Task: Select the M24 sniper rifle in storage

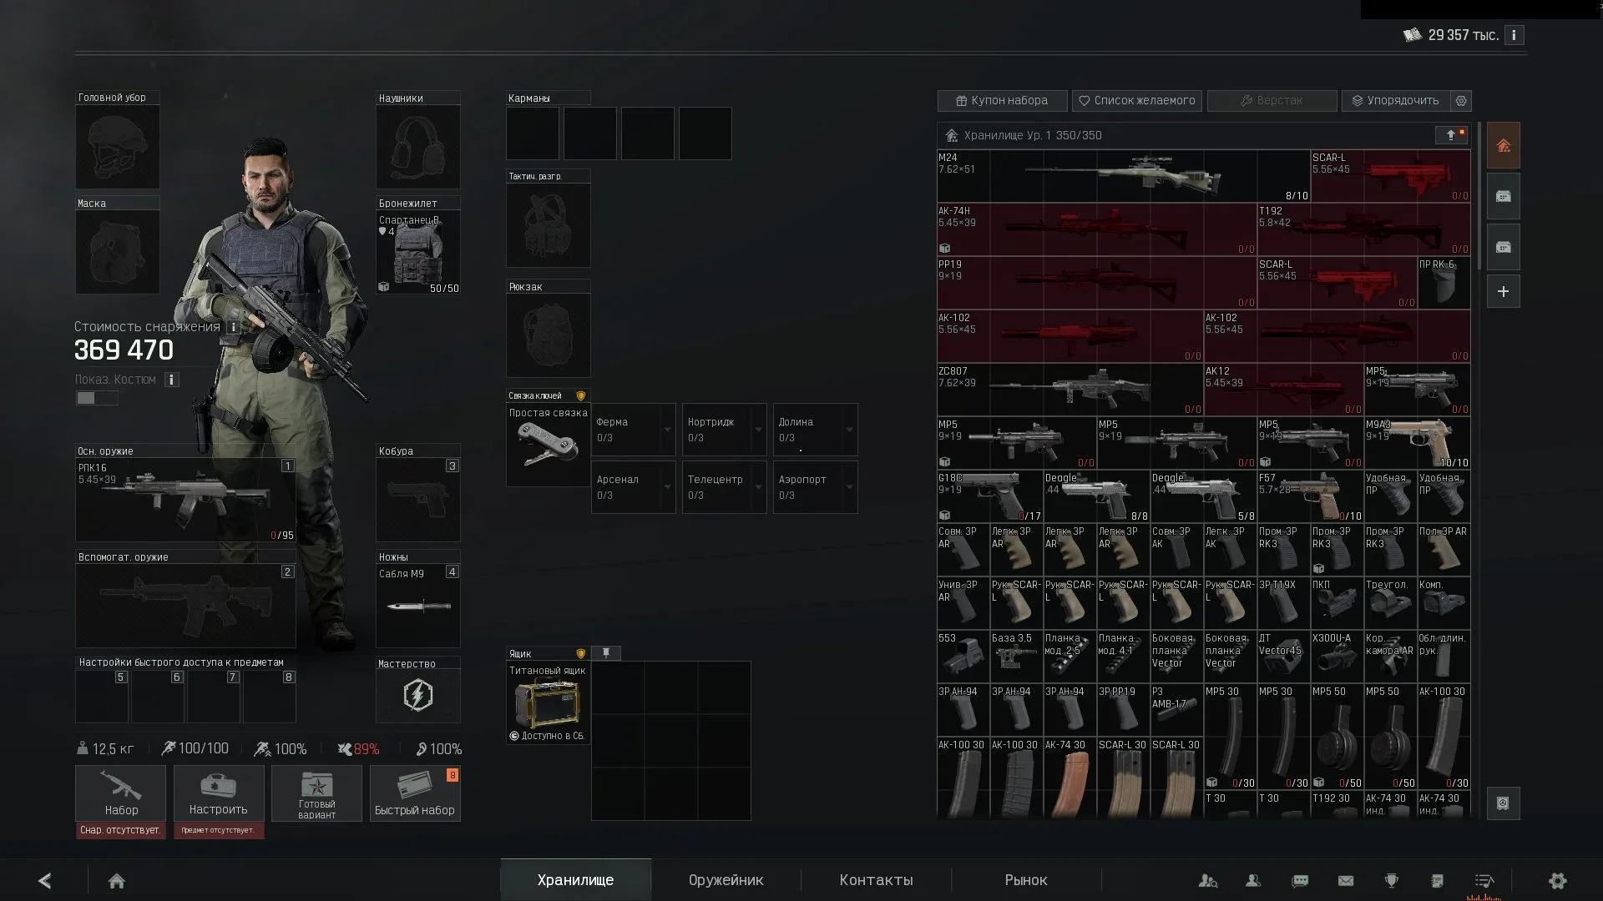Action: pos(1123,176)
